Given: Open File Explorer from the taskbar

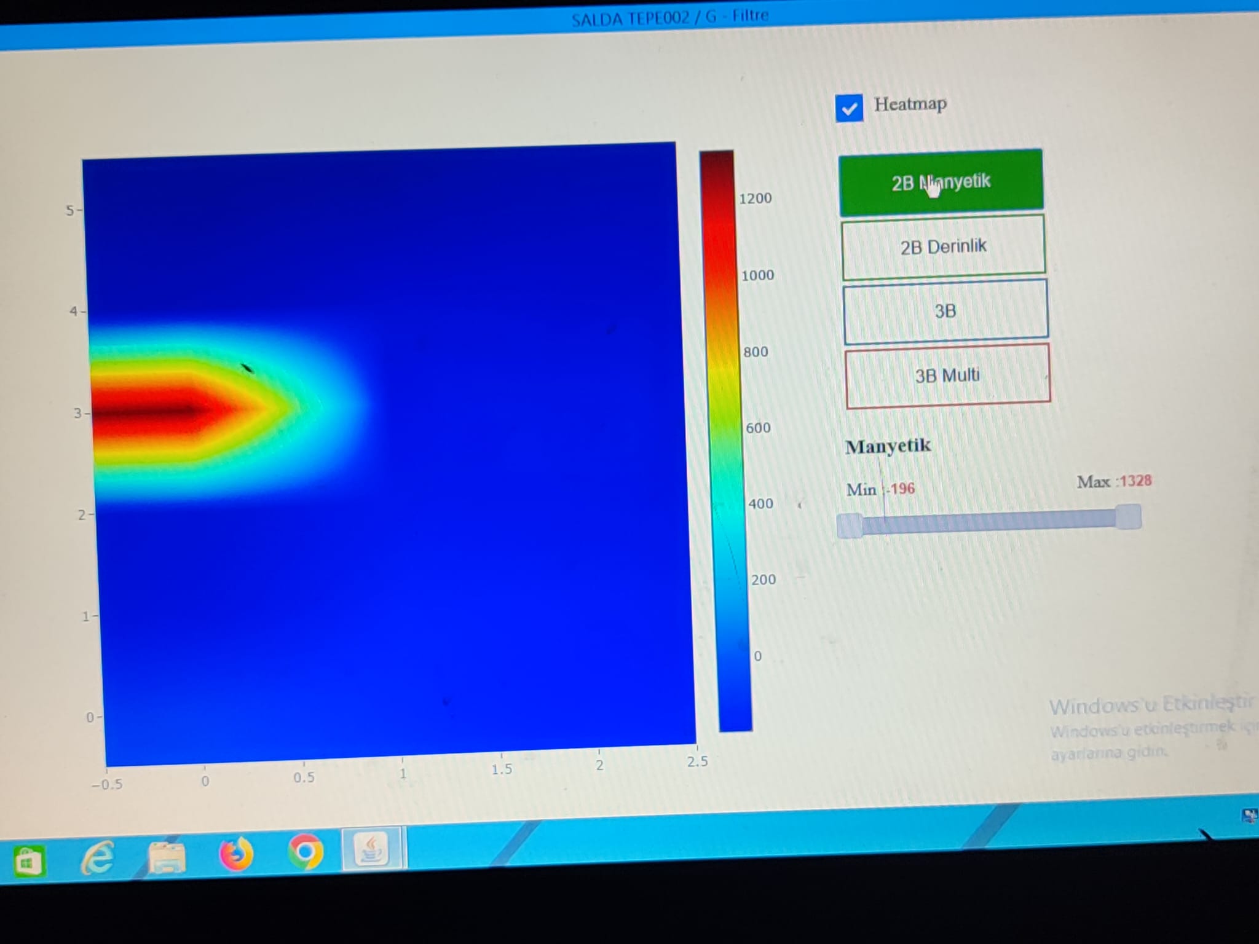Looking at the screenshot, I should tap(167, 856).
